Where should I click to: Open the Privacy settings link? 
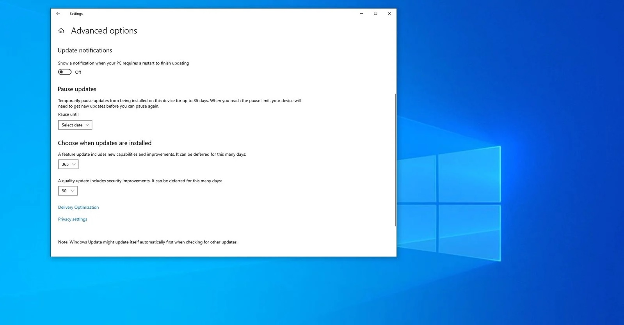[73, 219]
